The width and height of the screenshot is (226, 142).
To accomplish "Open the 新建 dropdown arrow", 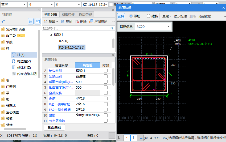I will (x=57, y=22).
